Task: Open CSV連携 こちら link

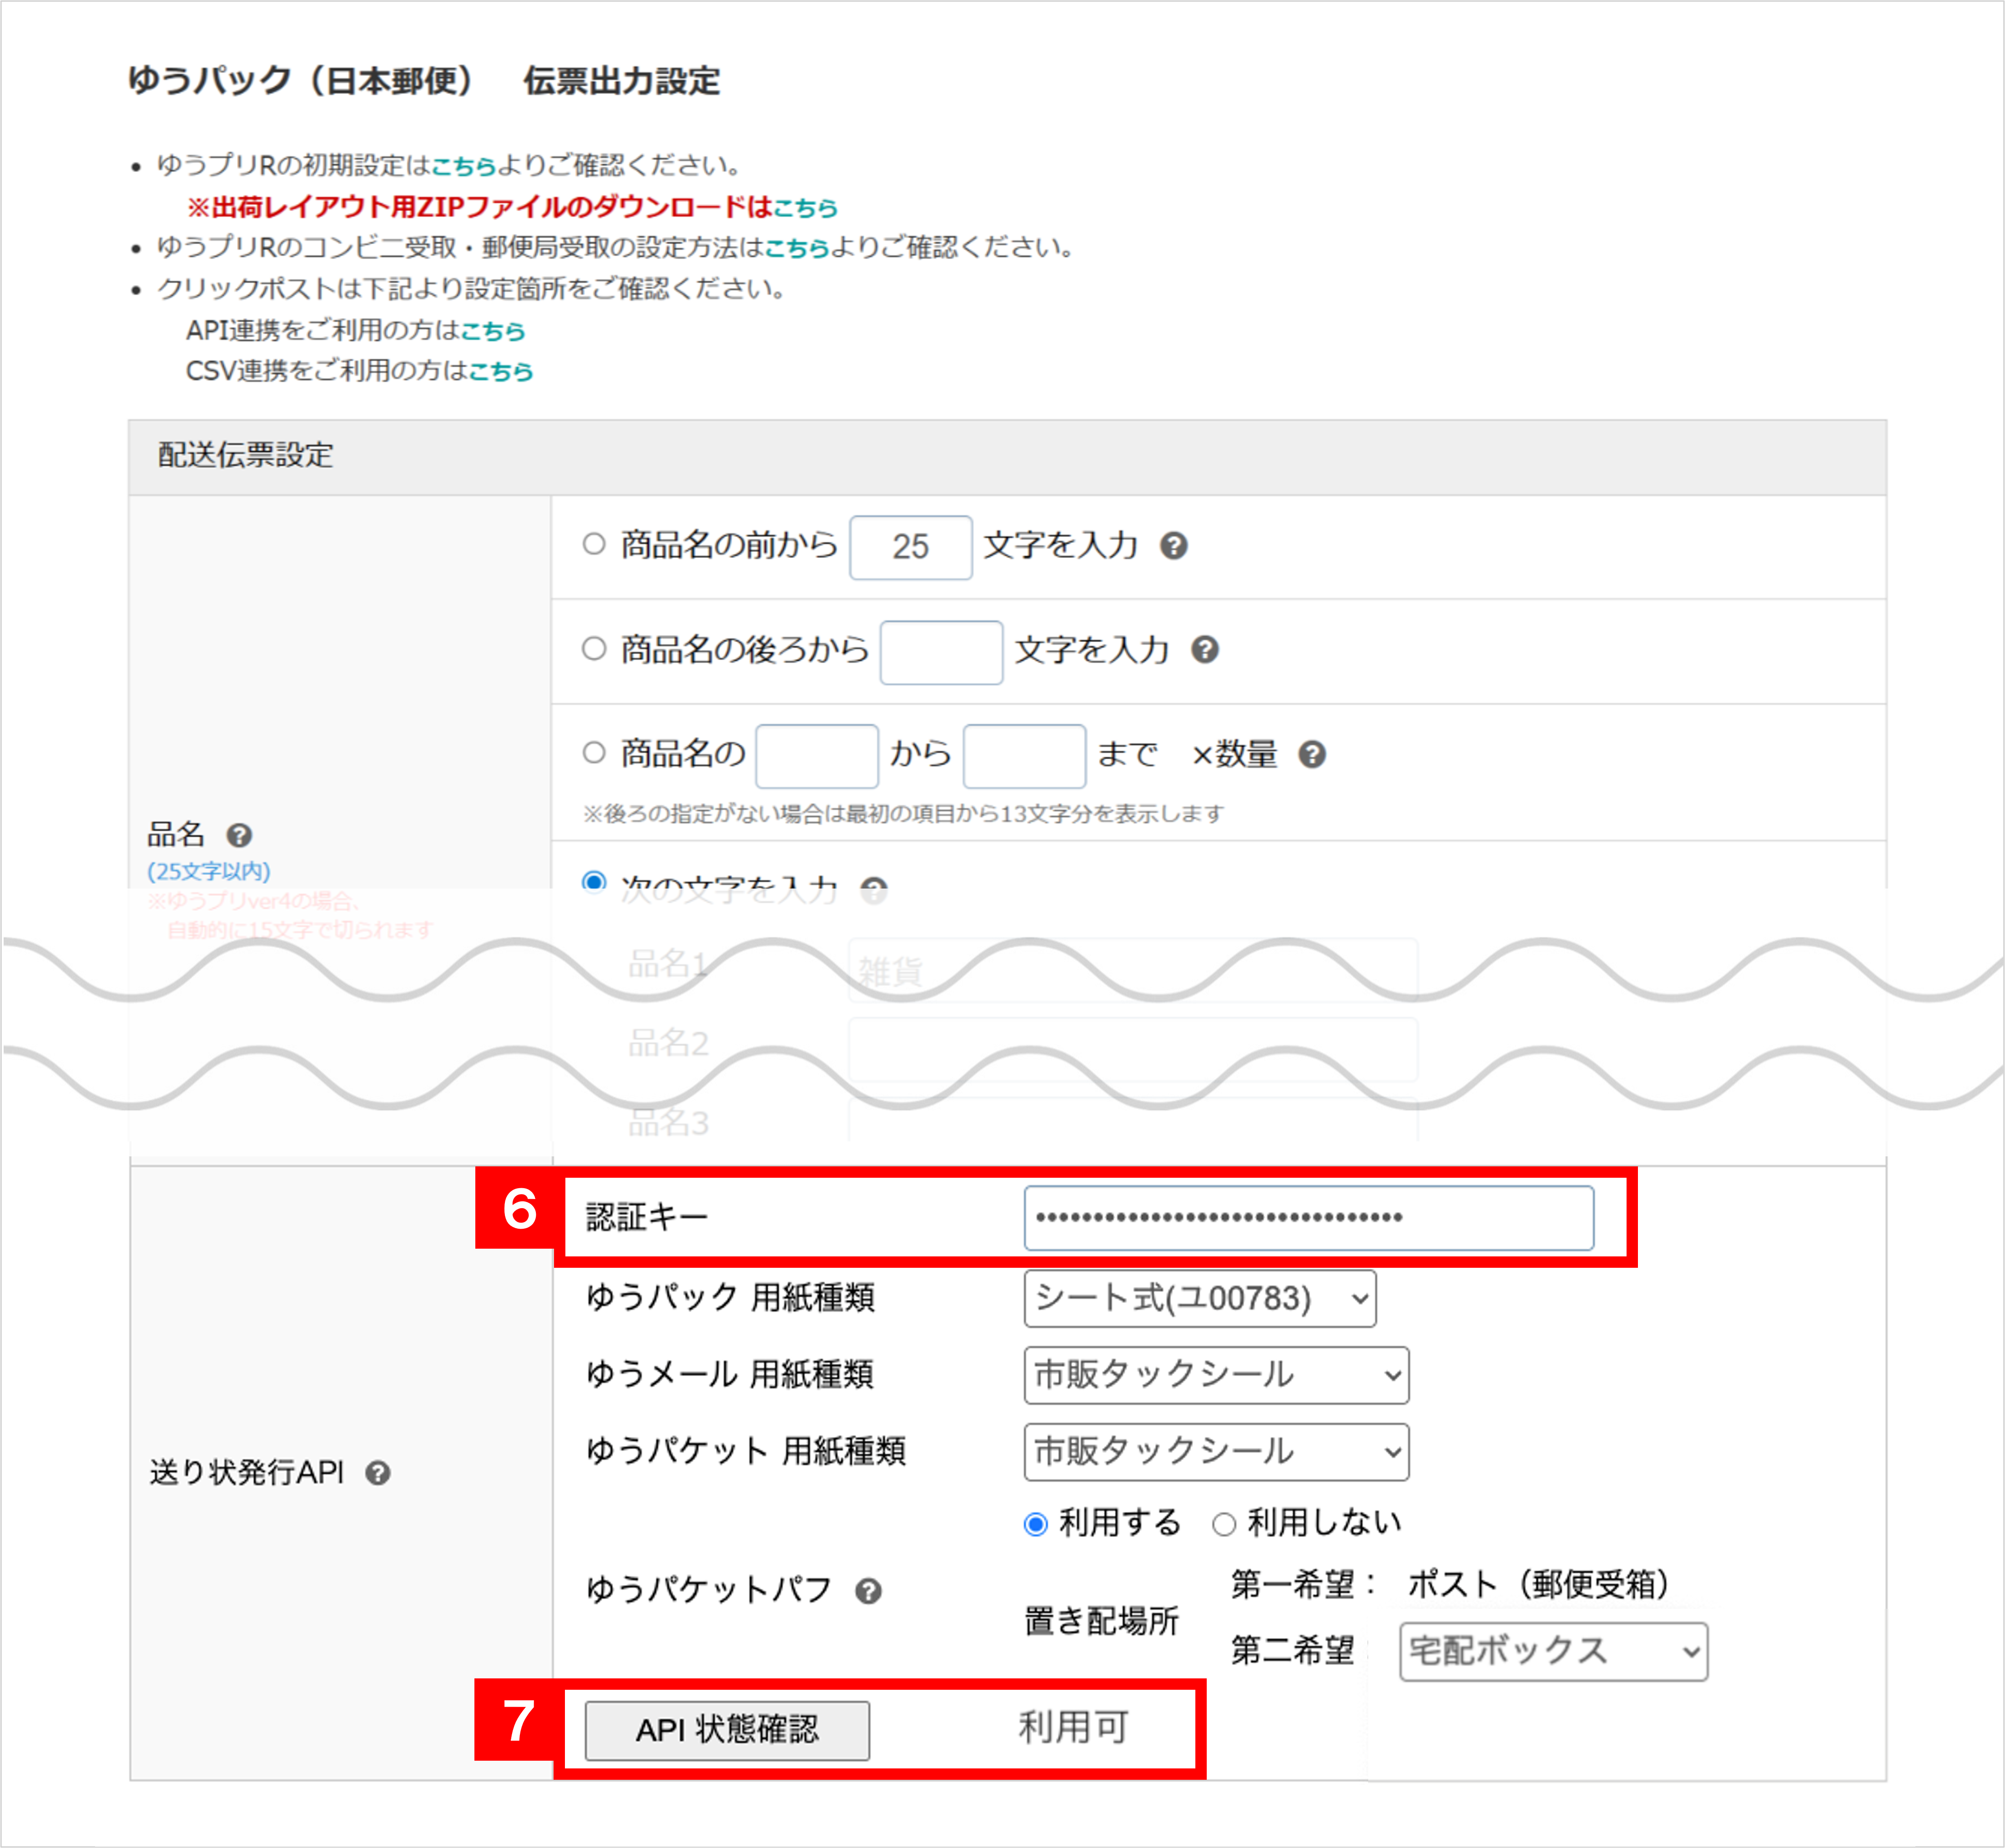Action: pos(500,372)
